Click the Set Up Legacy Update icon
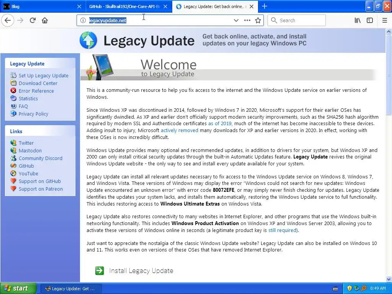 pos(13,75)
